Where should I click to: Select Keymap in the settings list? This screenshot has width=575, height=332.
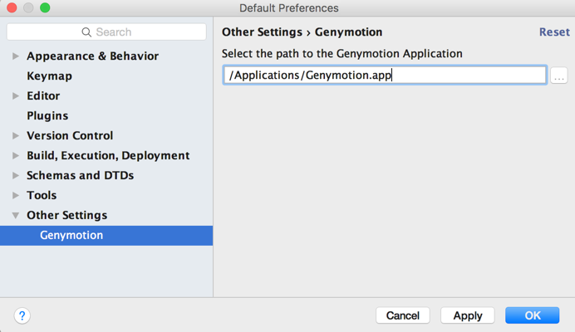pyautogui.click(x=49, y=76)
